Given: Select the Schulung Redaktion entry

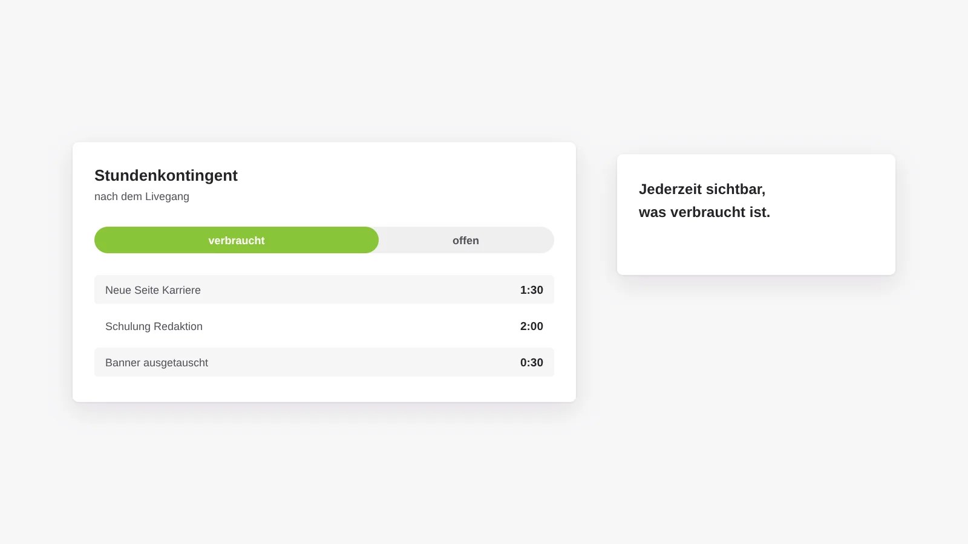Looking at the screenshot, I should pyautogui.click(x=324, y=326).
